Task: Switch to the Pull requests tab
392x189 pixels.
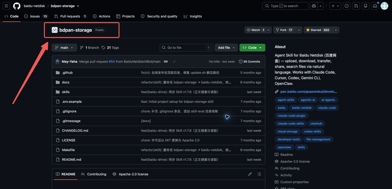Action: pyautogui.click(x=70, y=16)
